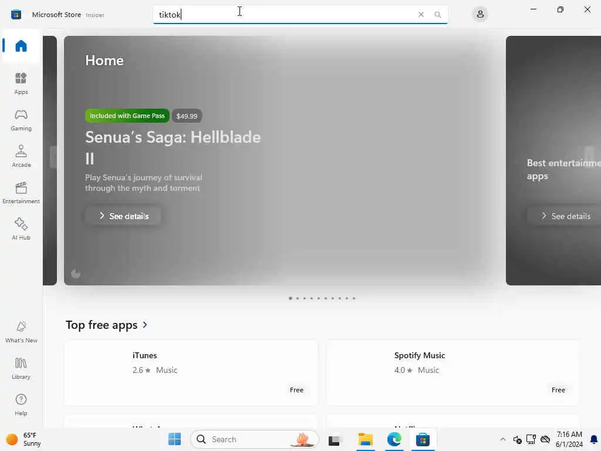The height and width of the screenshot is (451, 601).
Task: Open the user profile account button
Action: point(480,15)
